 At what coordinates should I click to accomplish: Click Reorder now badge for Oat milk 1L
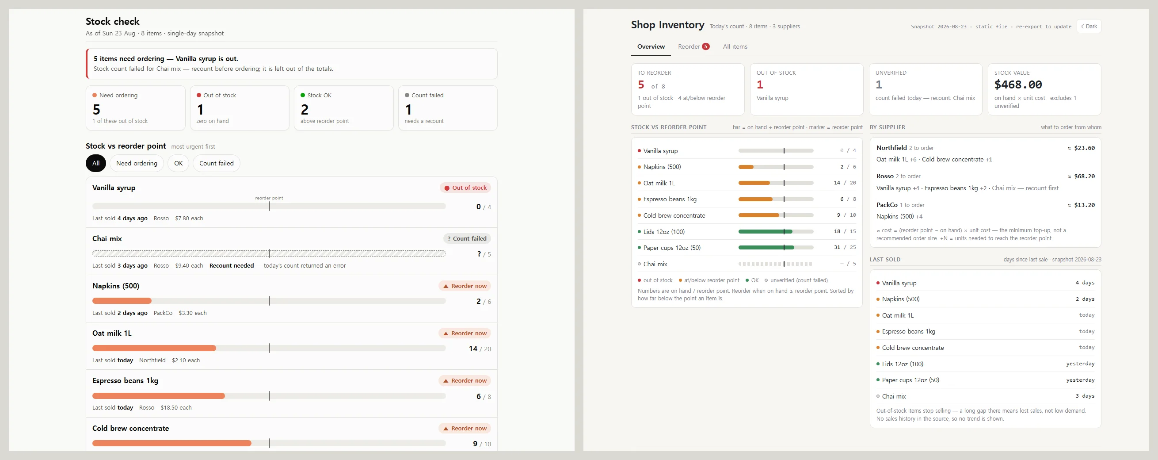tap(465, 333)
